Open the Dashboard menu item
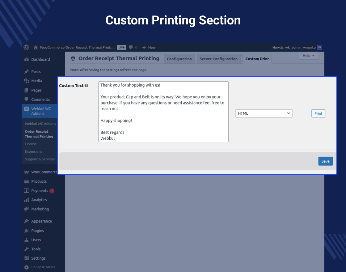Viewport: 346px width, 272px height. click(x=40, y=59)
